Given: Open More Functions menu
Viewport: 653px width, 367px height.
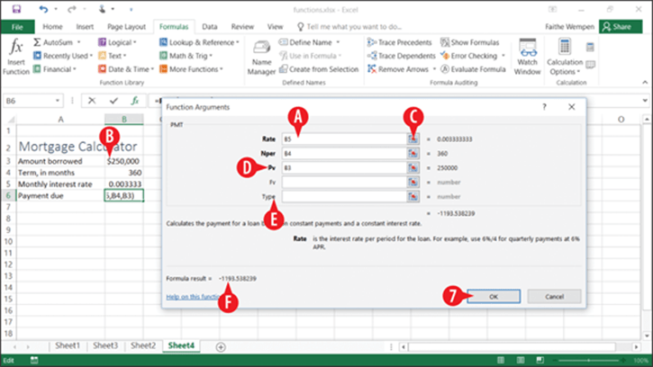Looking at the screenshot, I should [x=191, y=69].
